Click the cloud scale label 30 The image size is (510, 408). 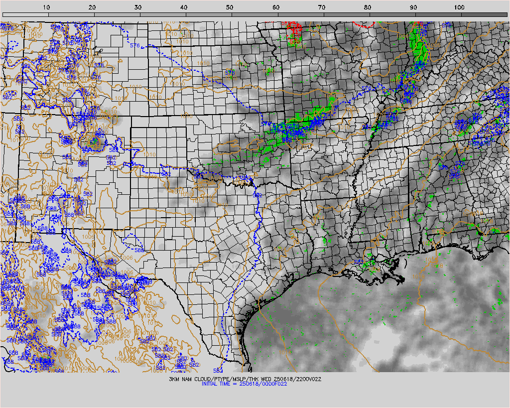point(138,7)
